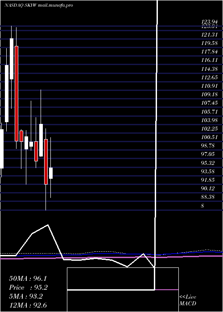Select the tall white candlestick topping near 121
This screenshot has width=223, height=312.
12,59
